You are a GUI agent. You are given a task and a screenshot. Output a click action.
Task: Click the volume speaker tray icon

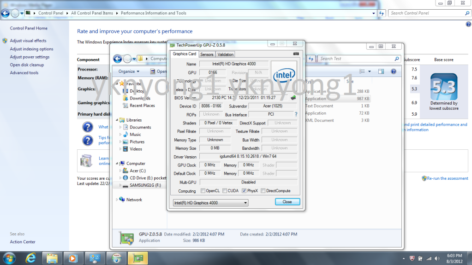[x=437, y=259]
